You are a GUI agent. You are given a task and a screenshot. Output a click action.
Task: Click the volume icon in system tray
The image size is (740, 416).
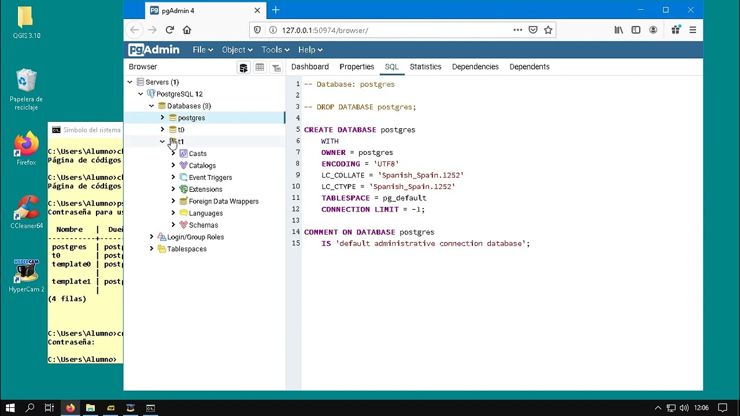coord(684,408)
